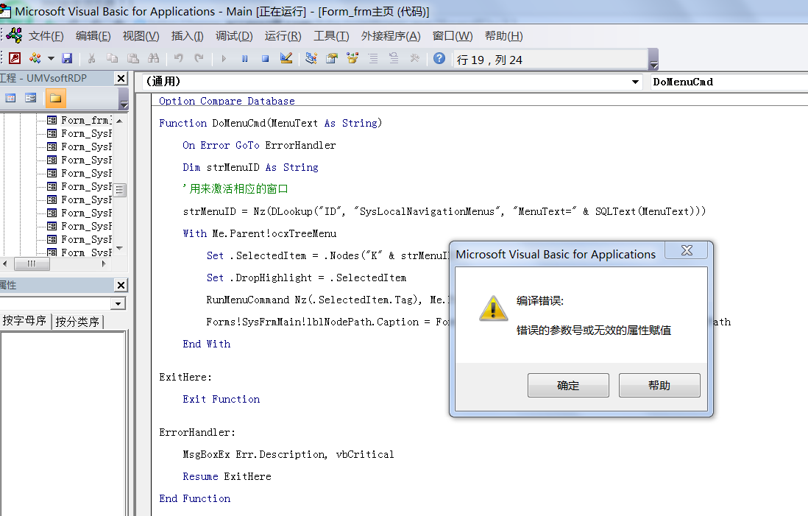Screen dimensions: 808x516
Task: Click the View Object icon in the project pane
Action: point(30,98)
